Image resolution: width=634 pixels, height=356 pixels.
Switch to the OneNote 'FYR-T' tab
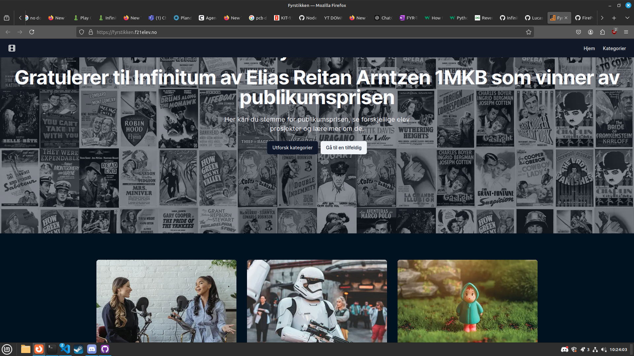[x=409, y=18]
